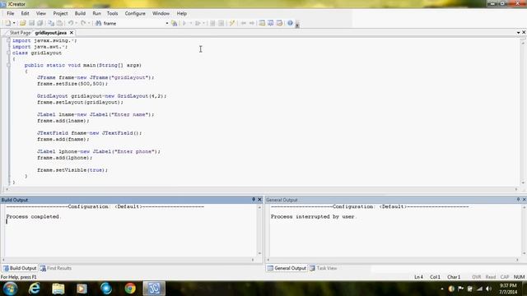Switch to the Task View tab

pos(324,268)
